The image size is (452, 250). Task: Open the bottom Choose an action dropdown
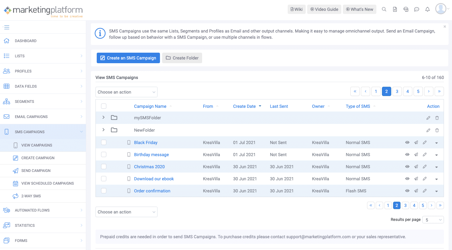[x=126, y=212]
